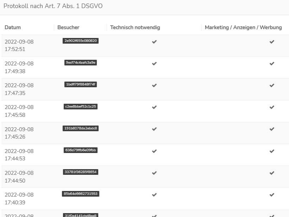Click visitor ID badge 636d79ffb6e09fbb

point(81,150)
